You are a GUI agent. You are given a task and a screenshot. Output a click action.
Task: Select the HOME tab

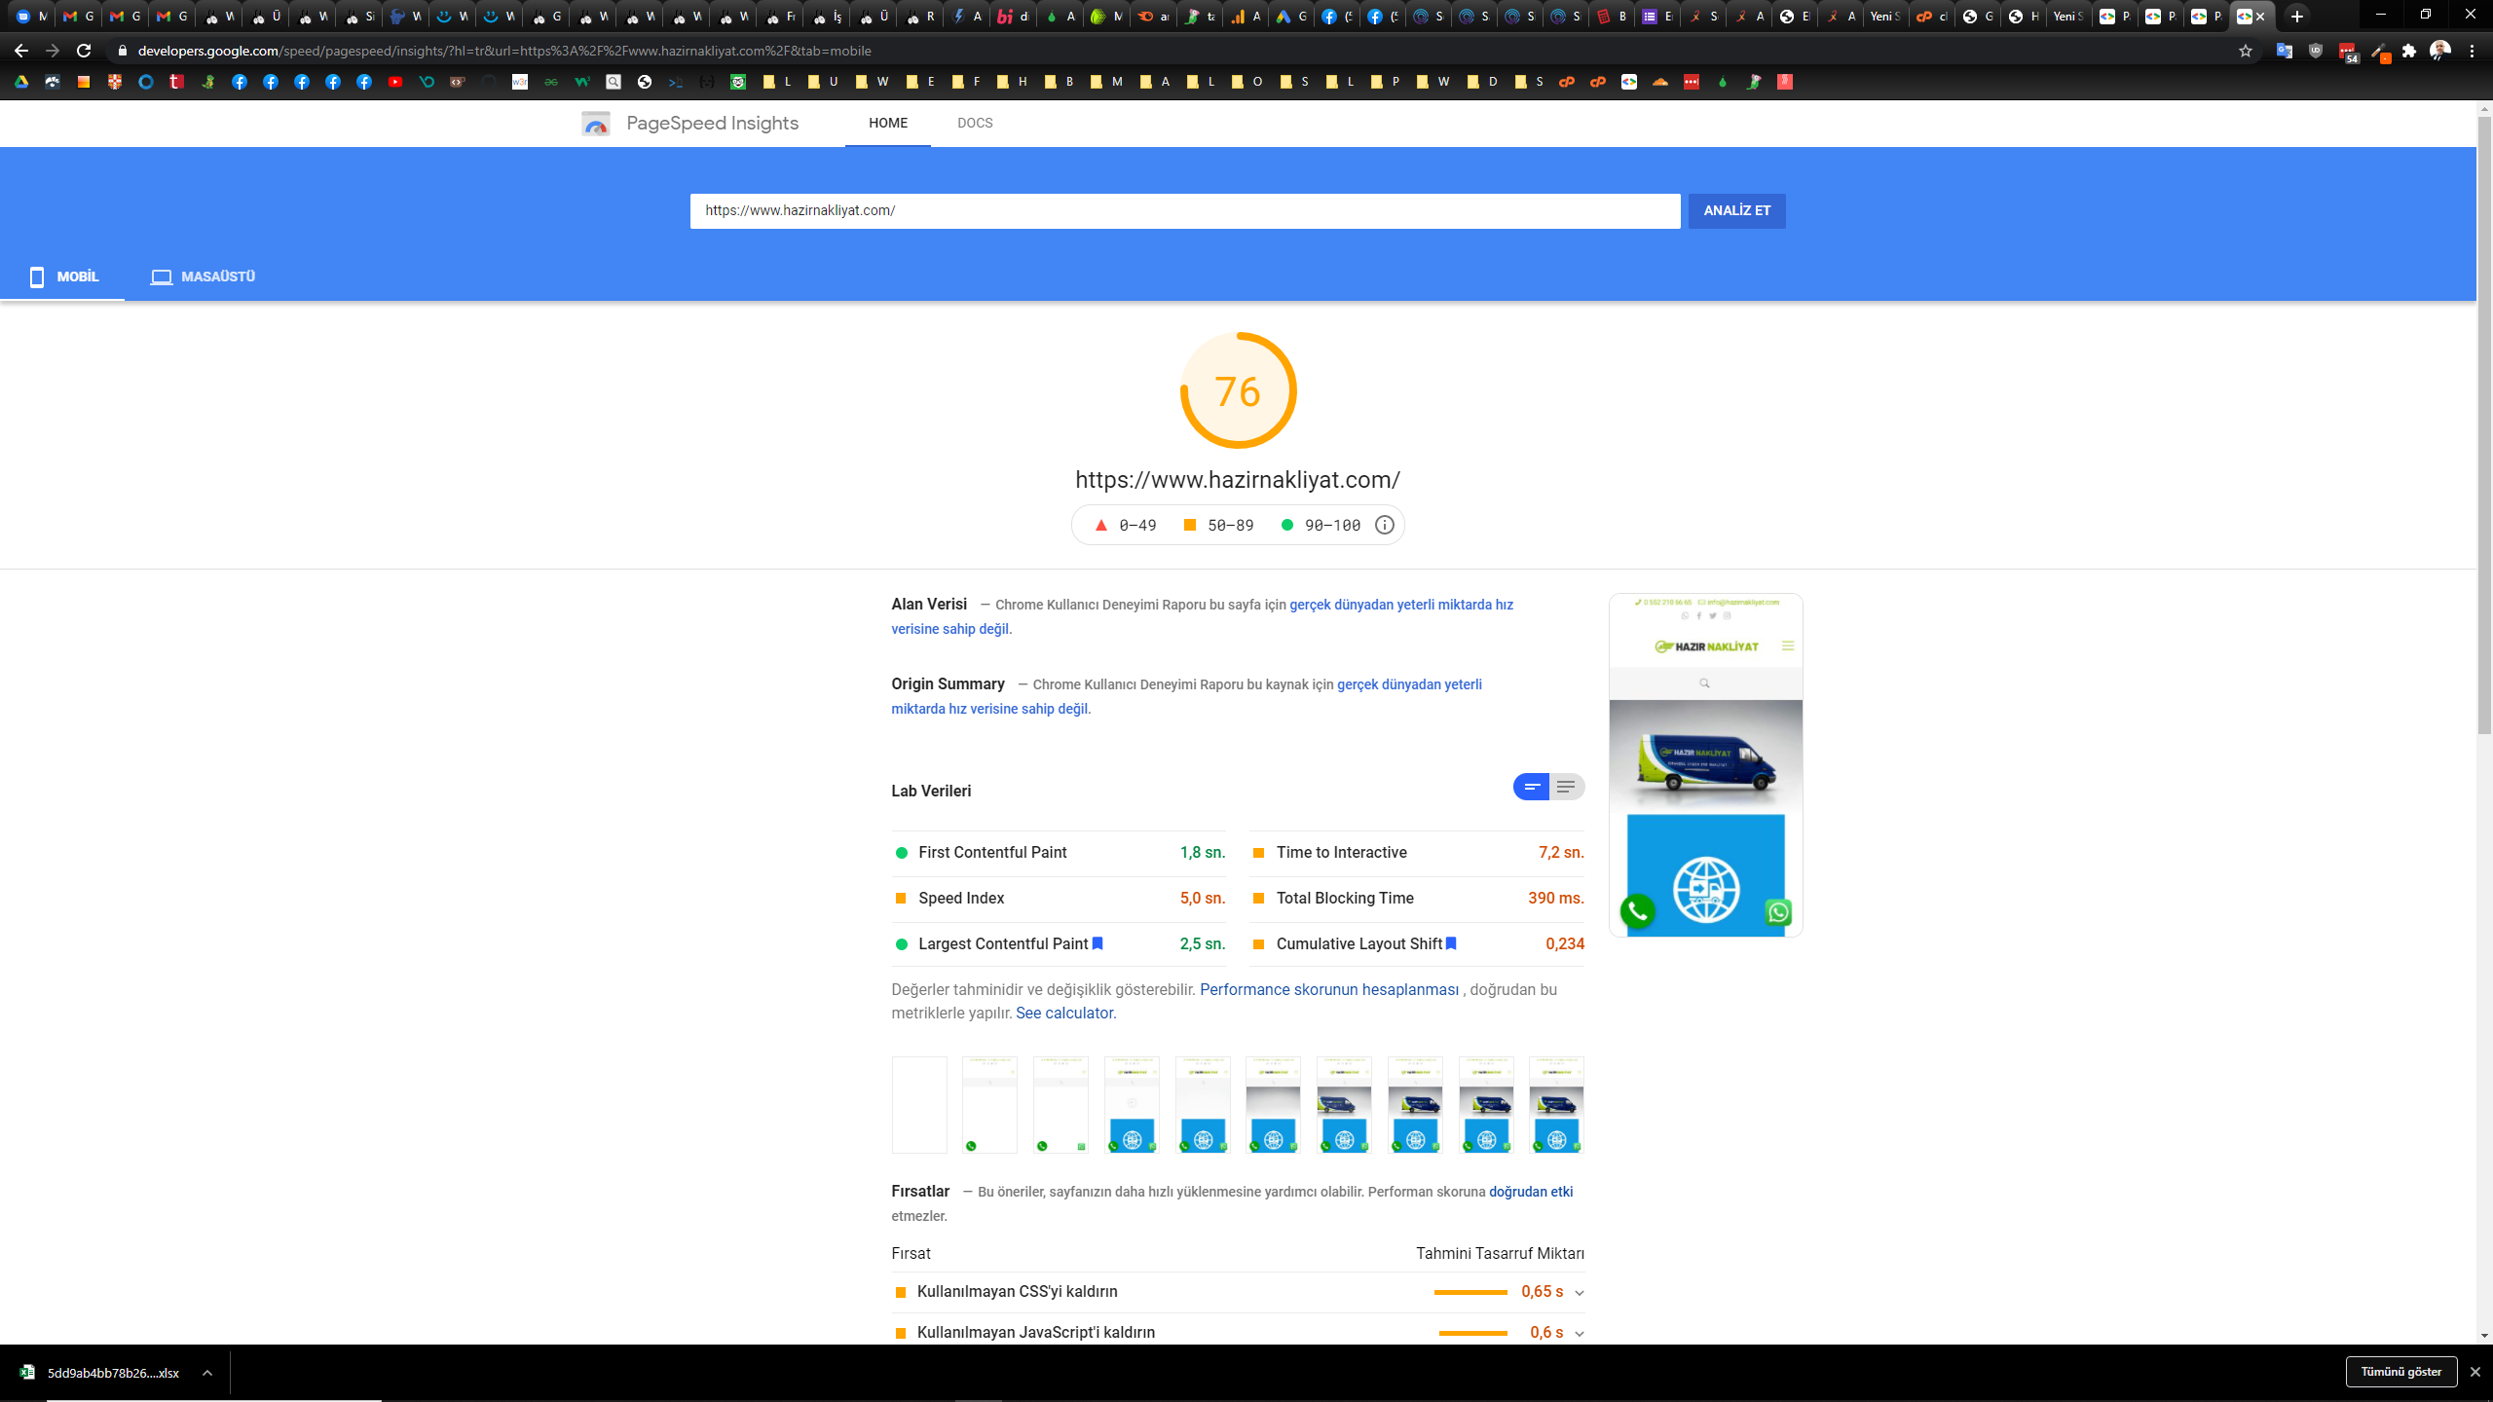click(888, 124)
